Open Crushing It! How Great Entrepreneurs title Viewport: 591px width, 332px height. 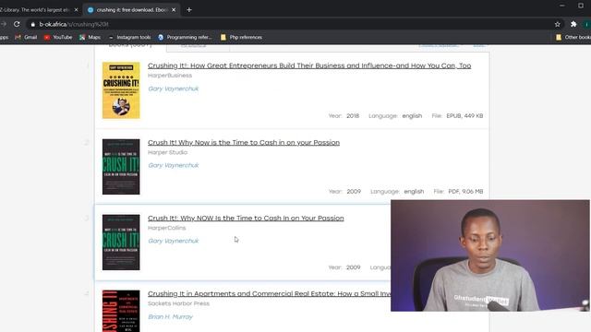click(309, 65)
